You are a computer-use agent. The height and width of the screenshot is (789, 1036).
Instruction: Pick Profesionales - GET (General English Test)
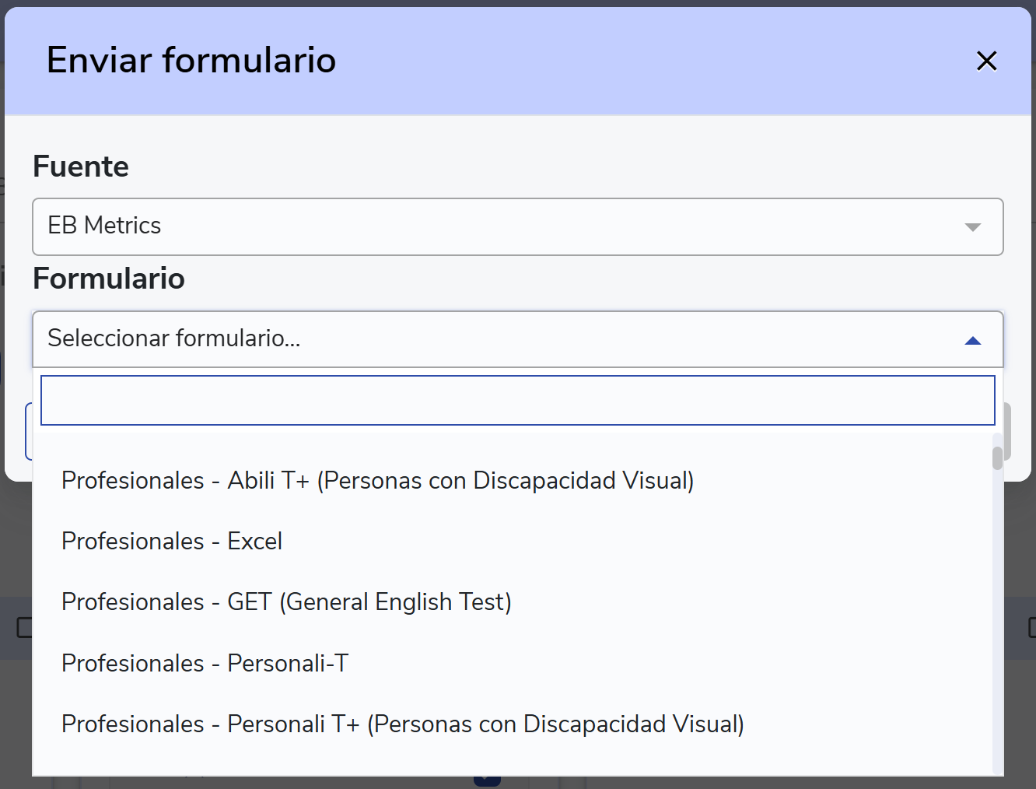[286, 602]
